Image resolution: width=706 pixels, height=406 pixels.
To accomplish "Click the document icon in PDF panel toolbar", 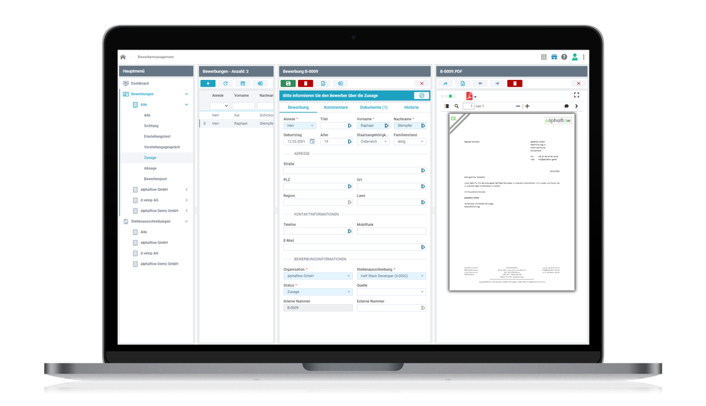I will pyautogui.click(x=463, y=83).
